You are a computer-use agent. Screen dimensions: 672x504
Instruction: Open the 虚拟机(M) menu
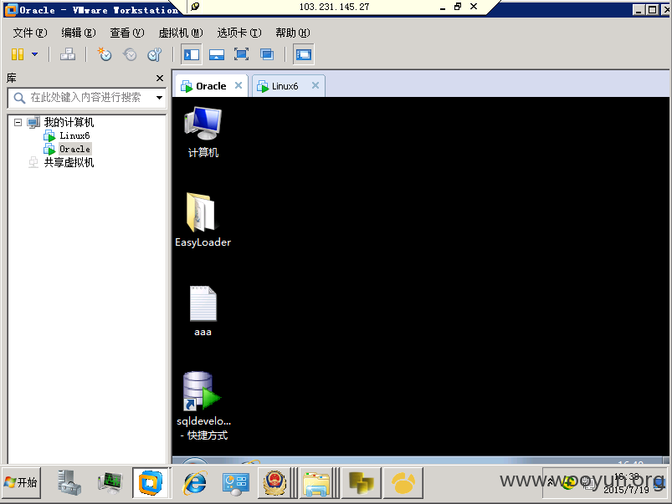tap(181, 33)
